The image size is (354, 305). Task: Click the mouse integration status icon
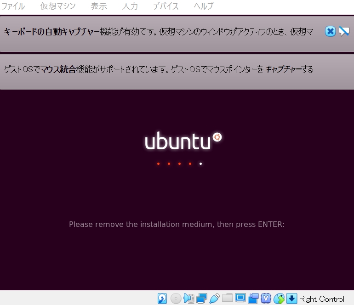[279, 299]
